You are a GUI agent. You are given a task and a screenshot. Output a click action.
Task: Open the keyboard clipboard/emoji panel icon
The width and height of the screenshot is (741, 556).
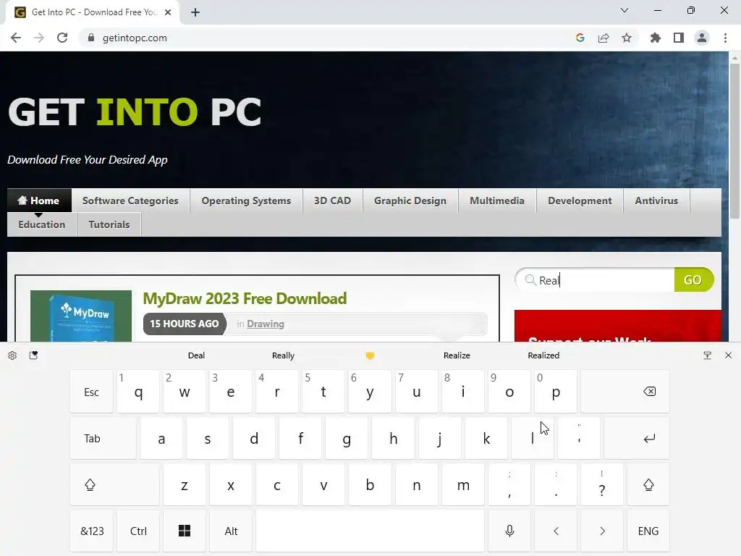point(33,355)
